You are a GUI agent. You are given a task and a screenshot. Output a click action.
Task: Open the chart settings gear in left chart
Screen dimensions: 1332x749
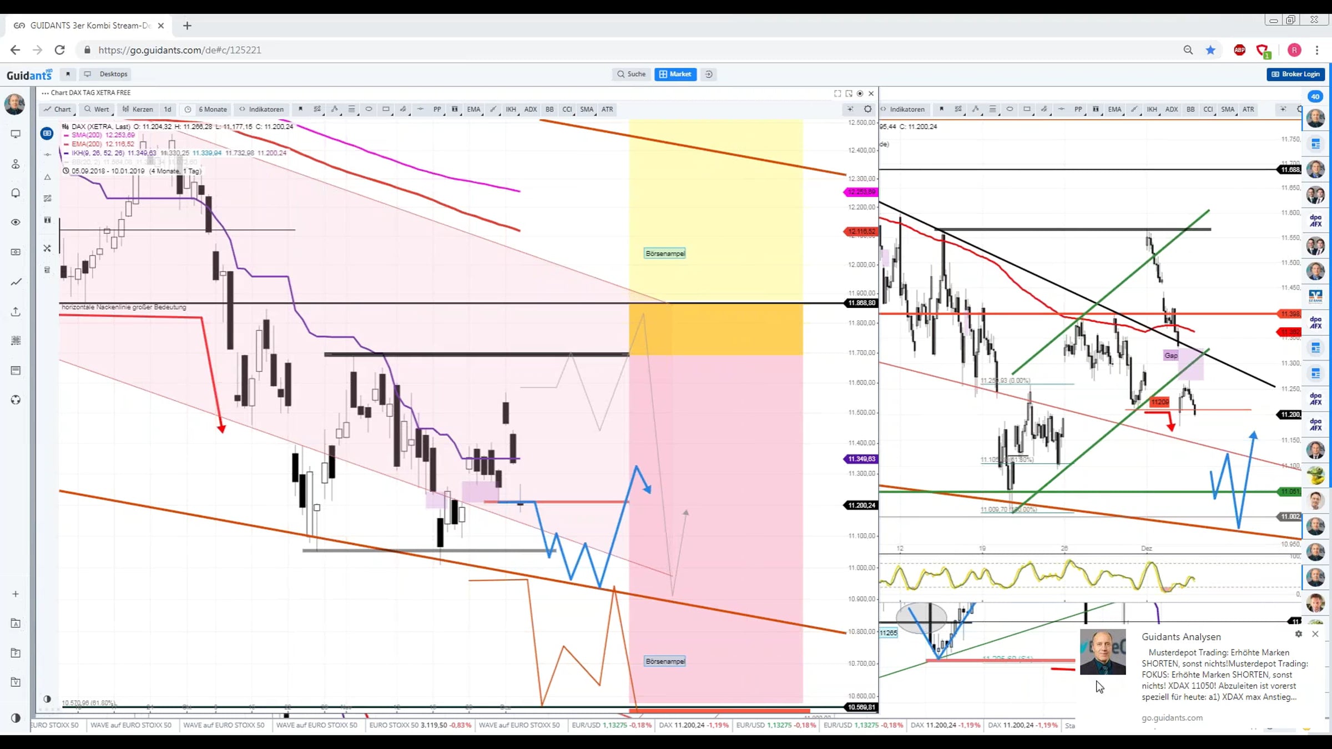tap(868, 109)
